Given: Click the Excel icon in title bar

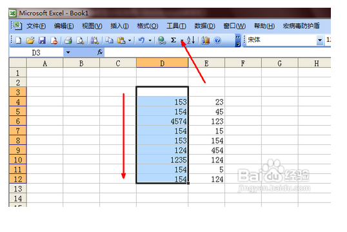Looking at the screenshot, I should click(13, 14).
